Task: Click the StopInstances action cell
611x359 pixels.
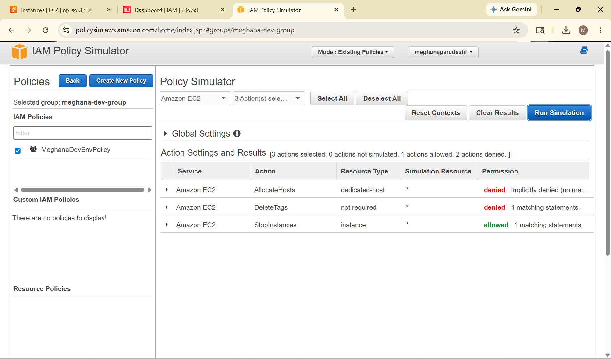Action: [275, 225]
